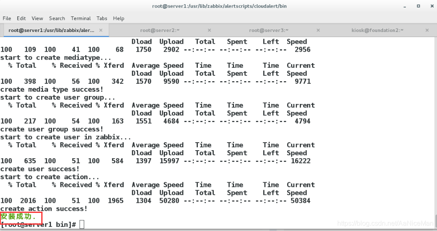Click the line 'start to create mediatype...'
437x231 pixels.
[x=56, y=58]
